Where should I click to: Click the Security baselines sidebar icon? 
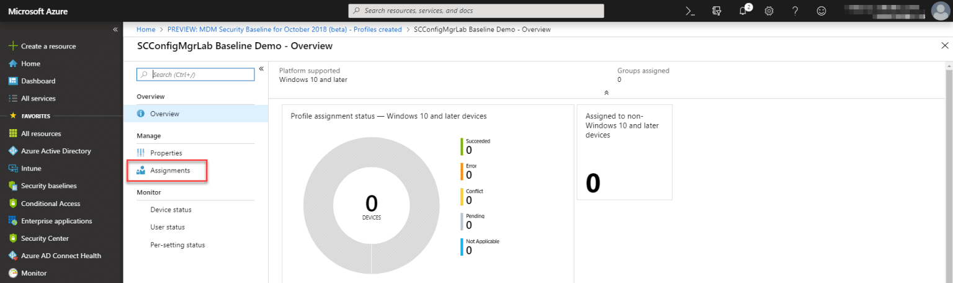[12, 186]
